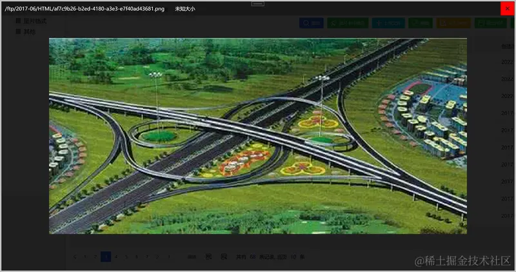The width and height of the screenshot is (516, 272).
Task: Click the af7c9b26 png file path text
Action: [84, 9]
